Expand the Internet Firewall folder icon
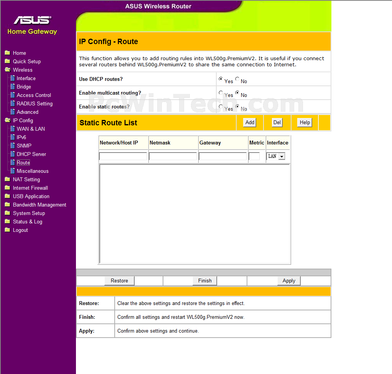Screen dimensions: 392x374 coord(8,188)
